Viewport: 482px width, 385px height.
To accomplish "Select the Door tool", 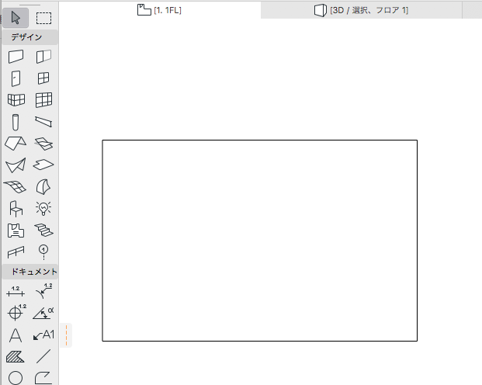I will (16, 78).
